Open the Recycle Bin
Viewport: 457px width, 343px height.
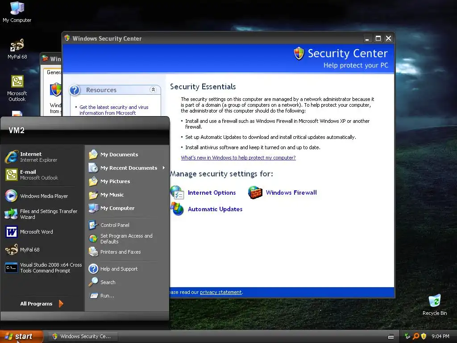(435, 305)
